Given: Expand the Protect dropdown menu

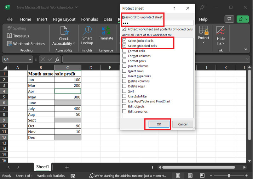Looking at the screenshot, I should tap(203, 42).
